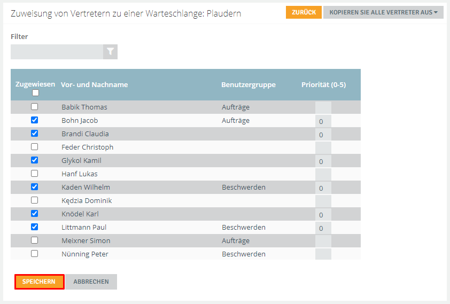Go back with the ZURÜCK button
450x304 pixels.
(304, 12)
